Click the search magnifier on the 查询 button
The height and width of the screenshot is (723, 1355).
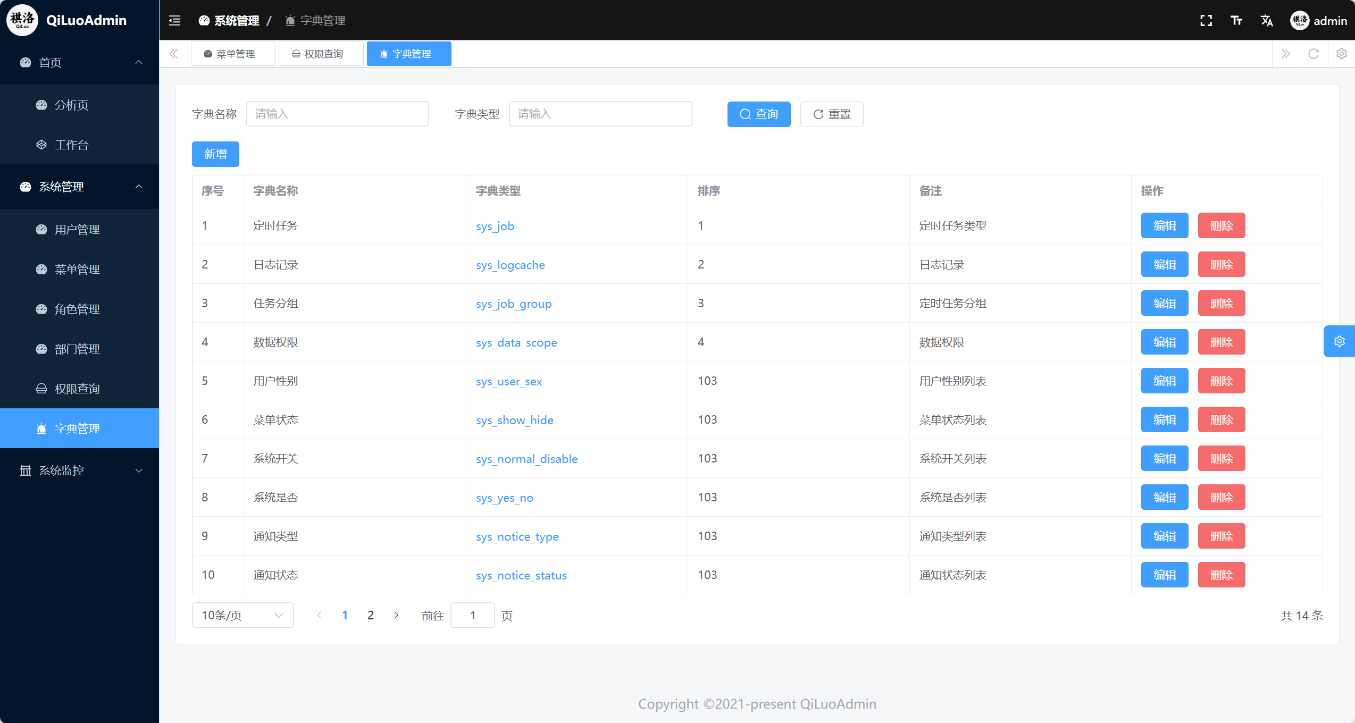click(745, 114)
